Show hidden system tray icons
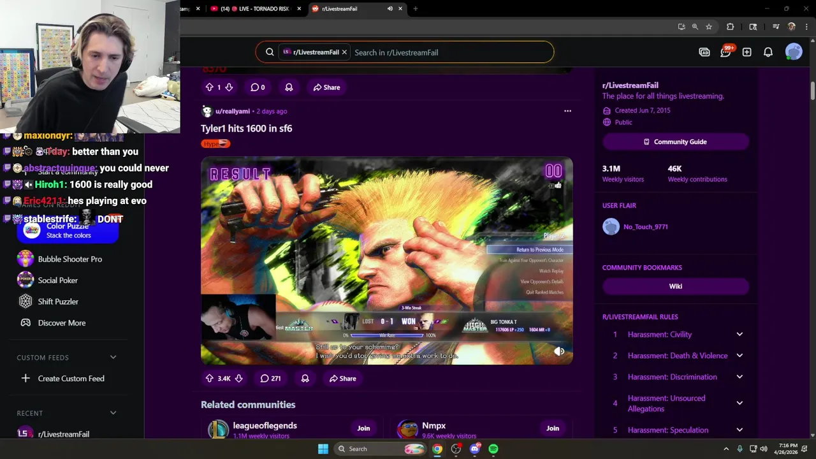The image size is (816, 459). click(x=726, y=449)
